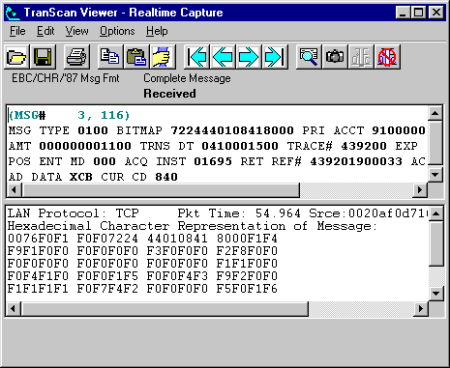Click the hex pane vertical scrollbar thumb
The height and width of the screenshot is (368, 450).
click(436, 243)
